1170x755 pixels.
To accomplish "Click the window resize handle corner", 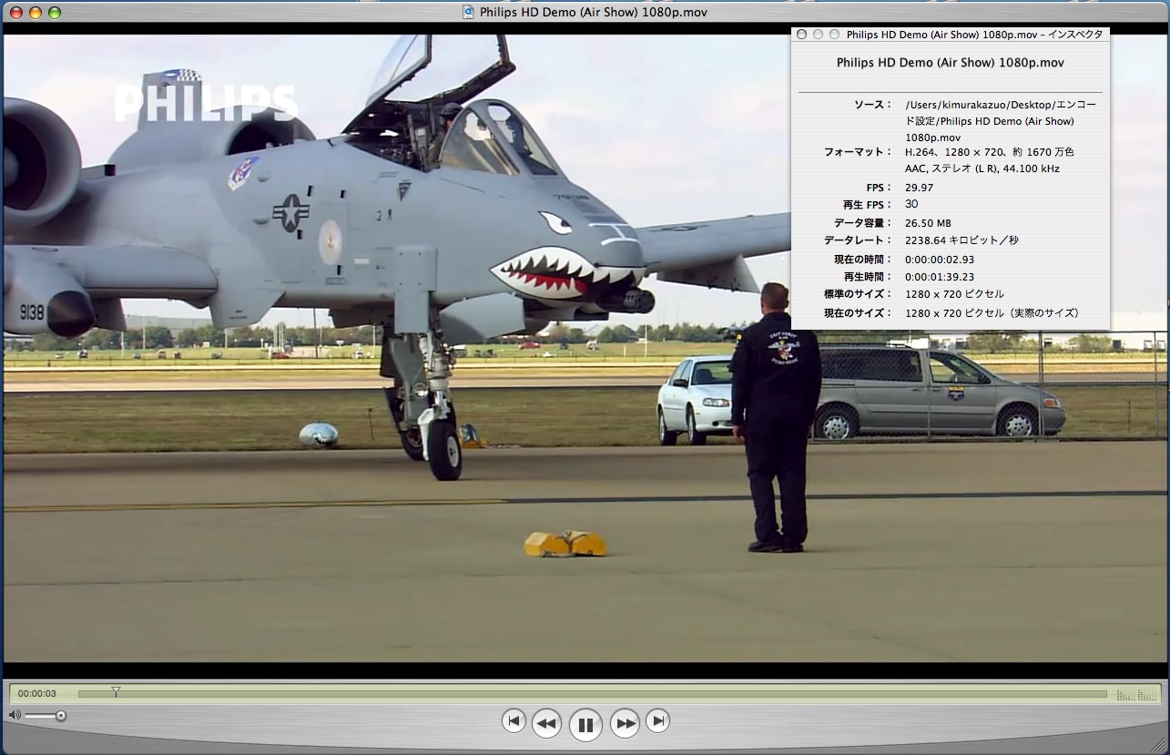I will (x=1160, y=746).
